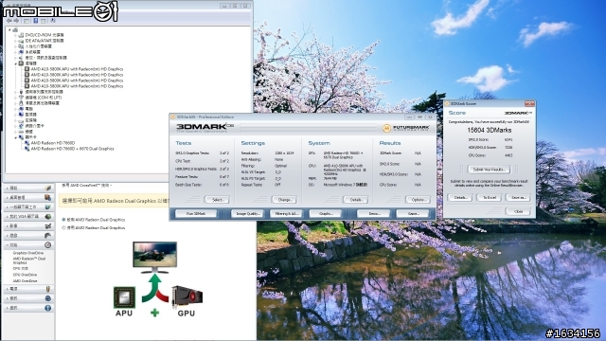
Task: Click the battery power icon in Catalyst sidebar
Action: click(48, 289)
